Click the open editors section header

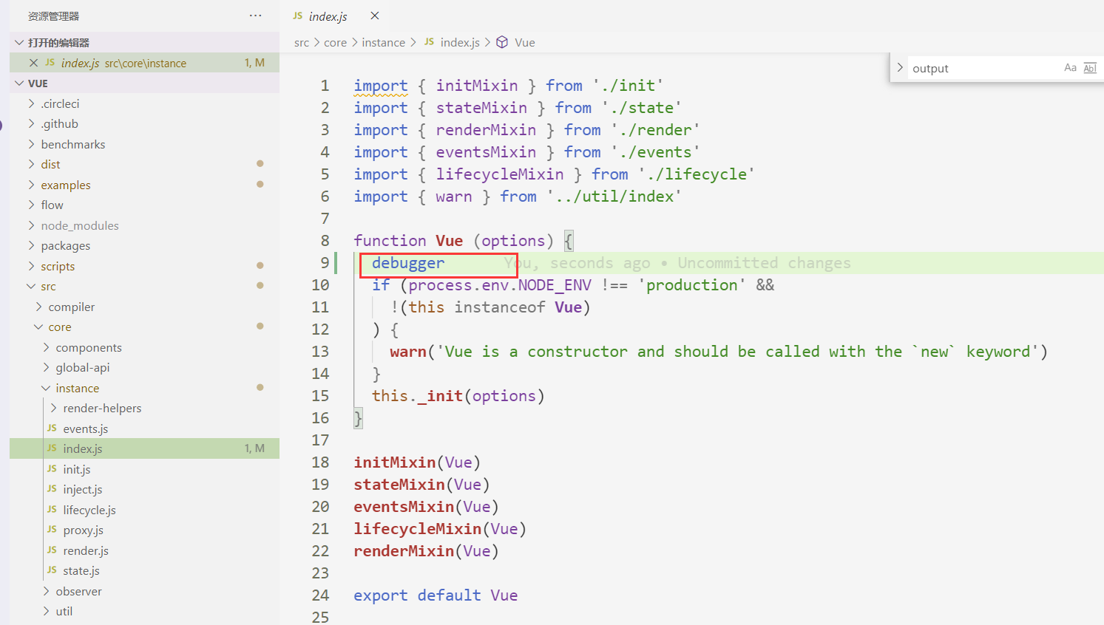coord(144,42)
